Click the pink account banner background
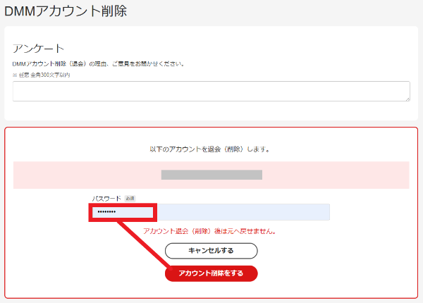423x303 pixels. pos(338,175)
